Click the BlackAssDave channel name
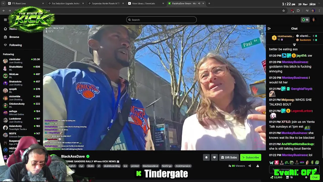The width and height of the screenshot is (323, 182). (x=73, y=156)
